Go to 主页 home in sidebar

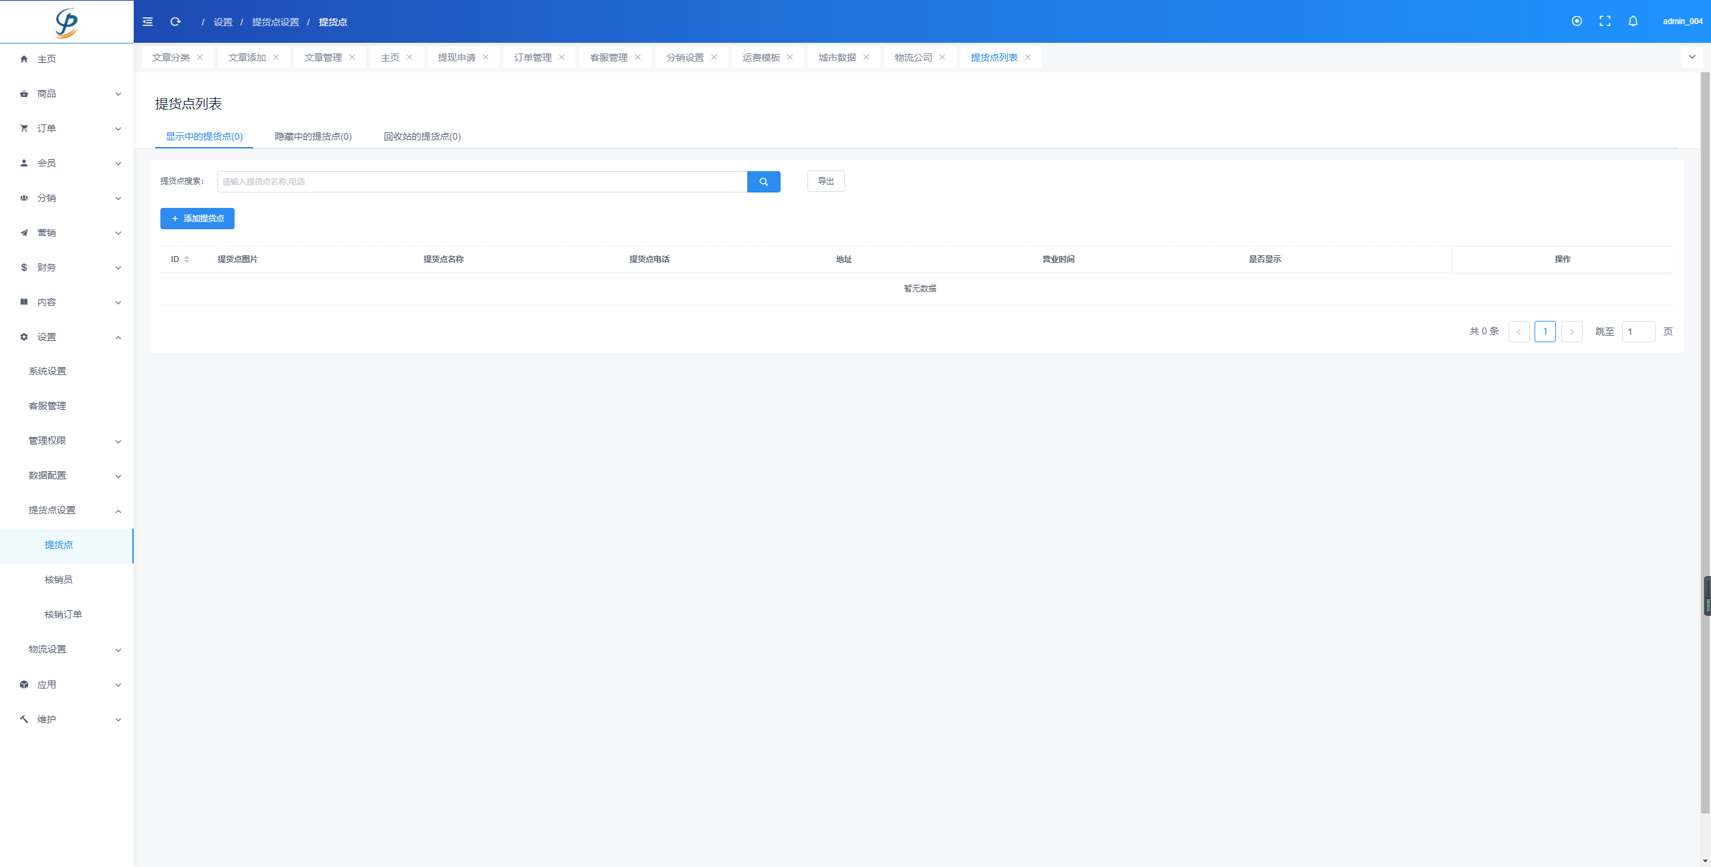coord(67,59)
